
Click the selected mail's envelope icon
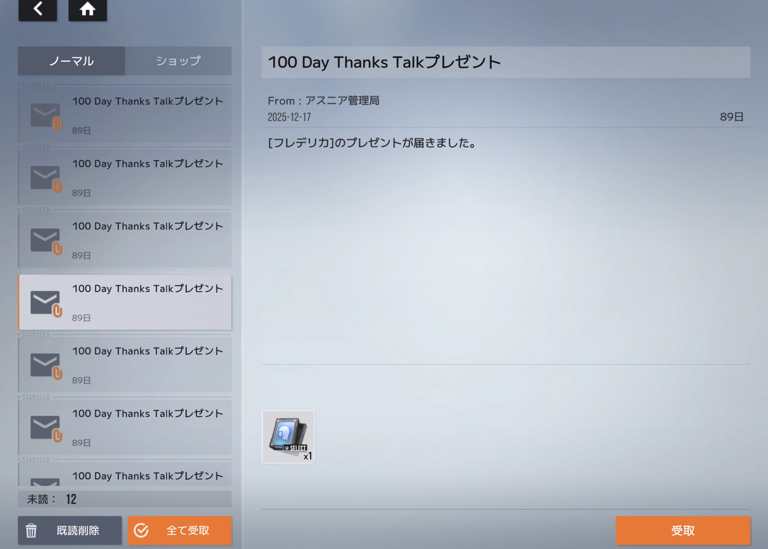[45, 303]
